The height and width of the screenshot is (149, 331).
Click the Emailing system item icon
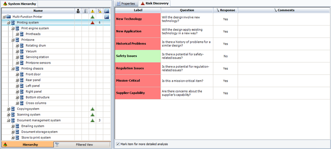(17, 126)
